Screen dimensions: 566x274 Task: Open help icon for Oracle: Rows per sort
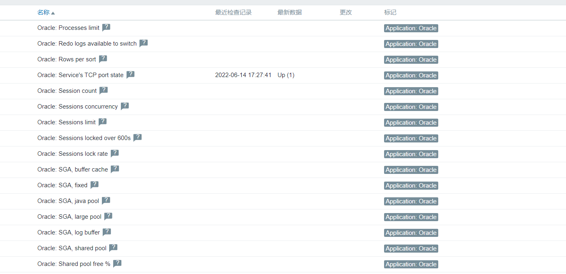click(x=103, y=59)
